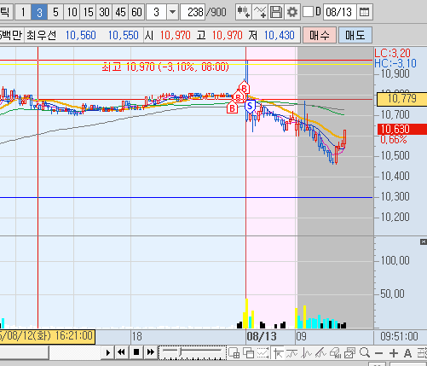Click the LC:3,20 label
Viewport: 427px width, 366px height.
(x=392, y=53)
